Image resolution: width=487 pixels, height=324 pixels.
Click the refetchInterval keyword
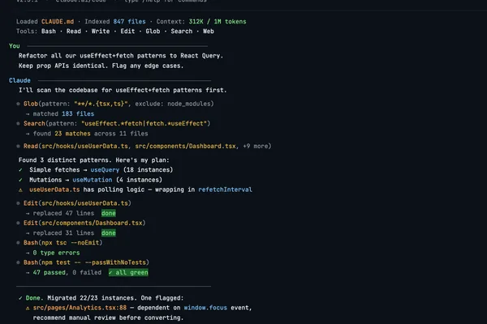click(x=225, y=190)
